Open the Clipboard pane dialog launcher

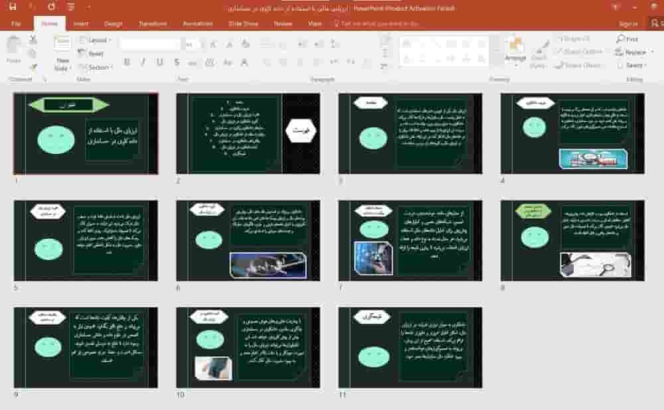44,79
